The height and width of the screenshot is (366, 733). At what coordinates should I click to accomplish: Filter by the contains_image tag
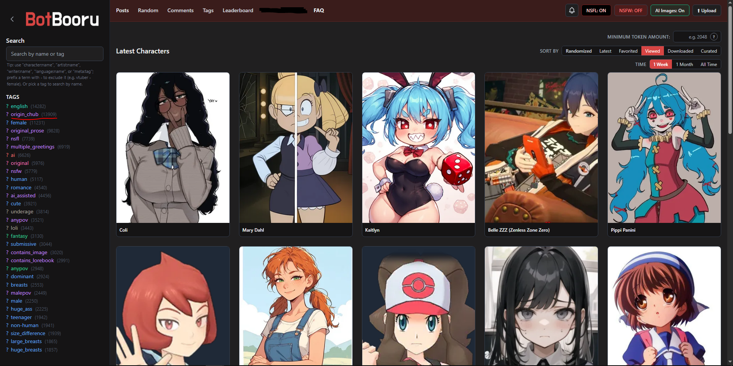tap(29, 252)
